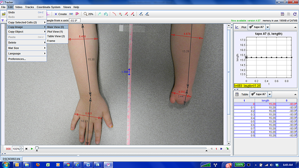Toggle the red path visibility icon

pyautogui.click(x=114, y=14)
